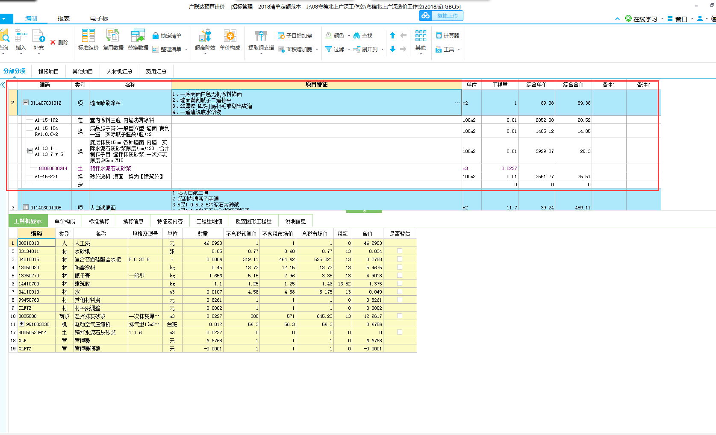
Task: Open the 颜色 color dropdown
Action: 349,36
